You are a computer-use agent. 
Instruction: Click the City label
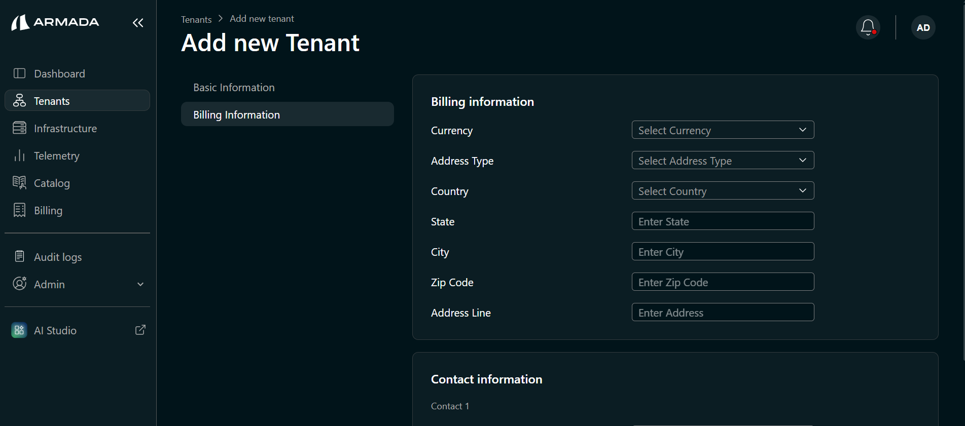click(440, 252)
